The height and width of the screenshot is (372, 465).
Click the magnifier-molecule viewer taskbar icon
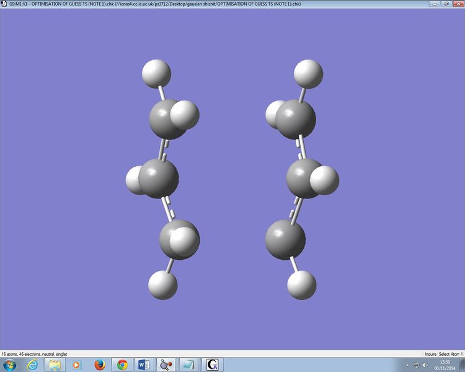166,365
